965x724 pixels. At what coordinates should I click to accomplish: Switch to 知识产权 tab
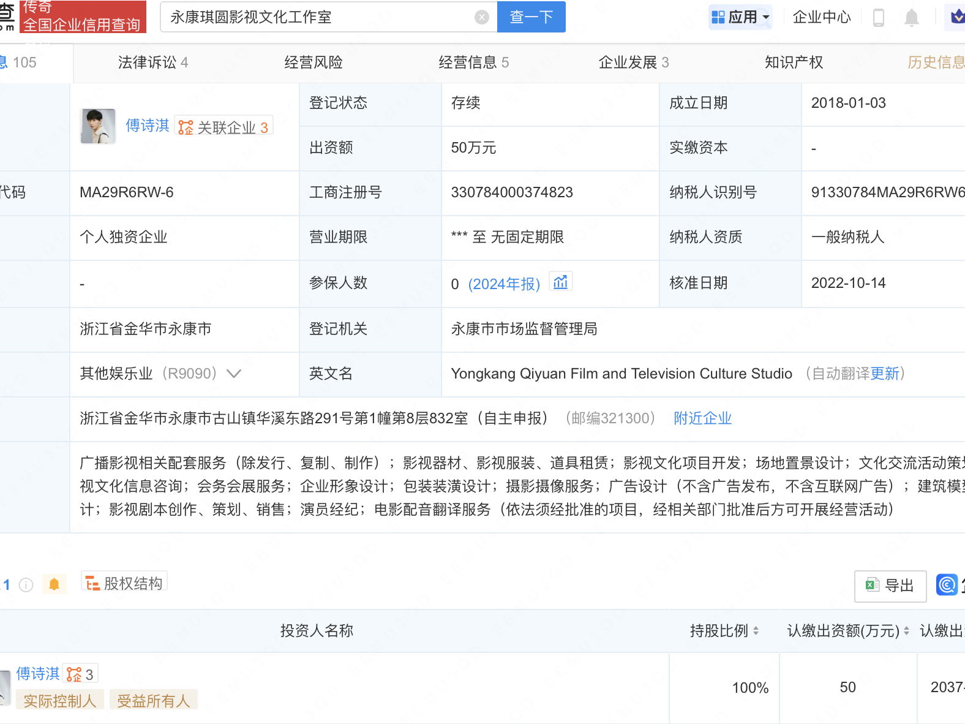click(794, 62)
